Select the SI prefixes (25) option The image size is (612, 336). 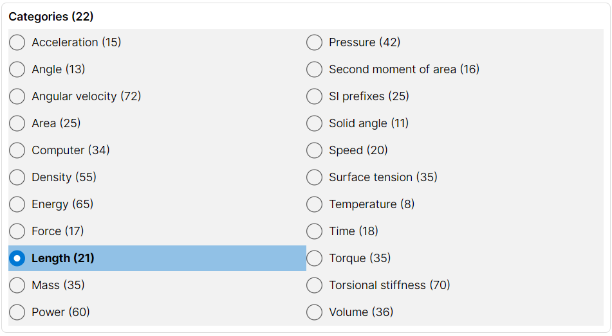(x=314, y=96)
